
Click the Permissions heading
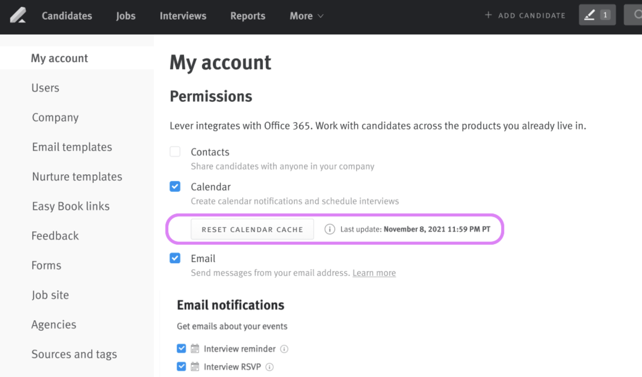click(211, 96)
